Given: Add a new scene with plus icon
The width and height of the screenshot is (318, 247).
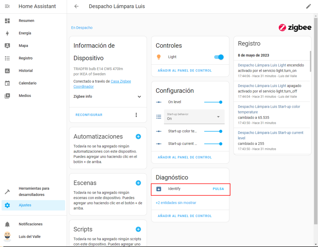Looking at the screenshot, I should click(138, 183).
